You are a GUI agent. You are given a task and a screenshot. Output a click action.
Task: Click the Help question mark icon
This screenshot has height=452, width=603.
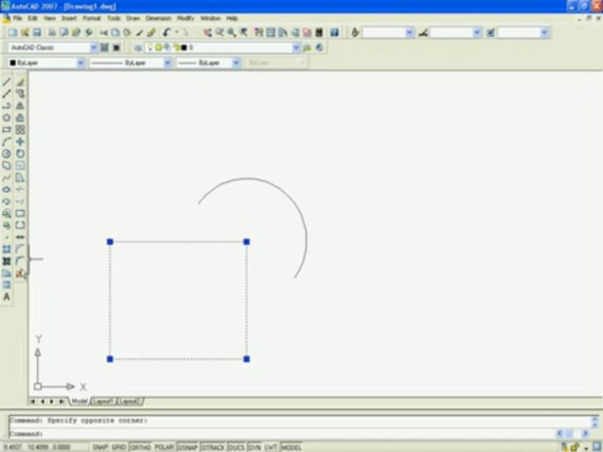pos(334,33)
